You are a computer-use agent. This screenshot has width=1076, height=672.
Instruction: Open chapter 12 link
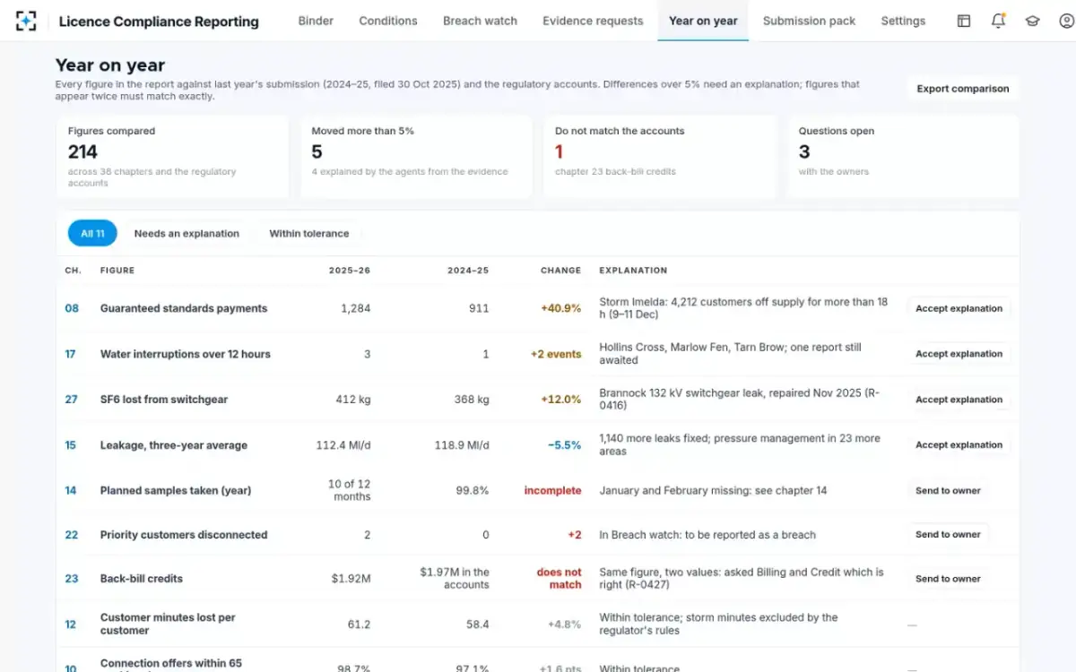(70, 625)
